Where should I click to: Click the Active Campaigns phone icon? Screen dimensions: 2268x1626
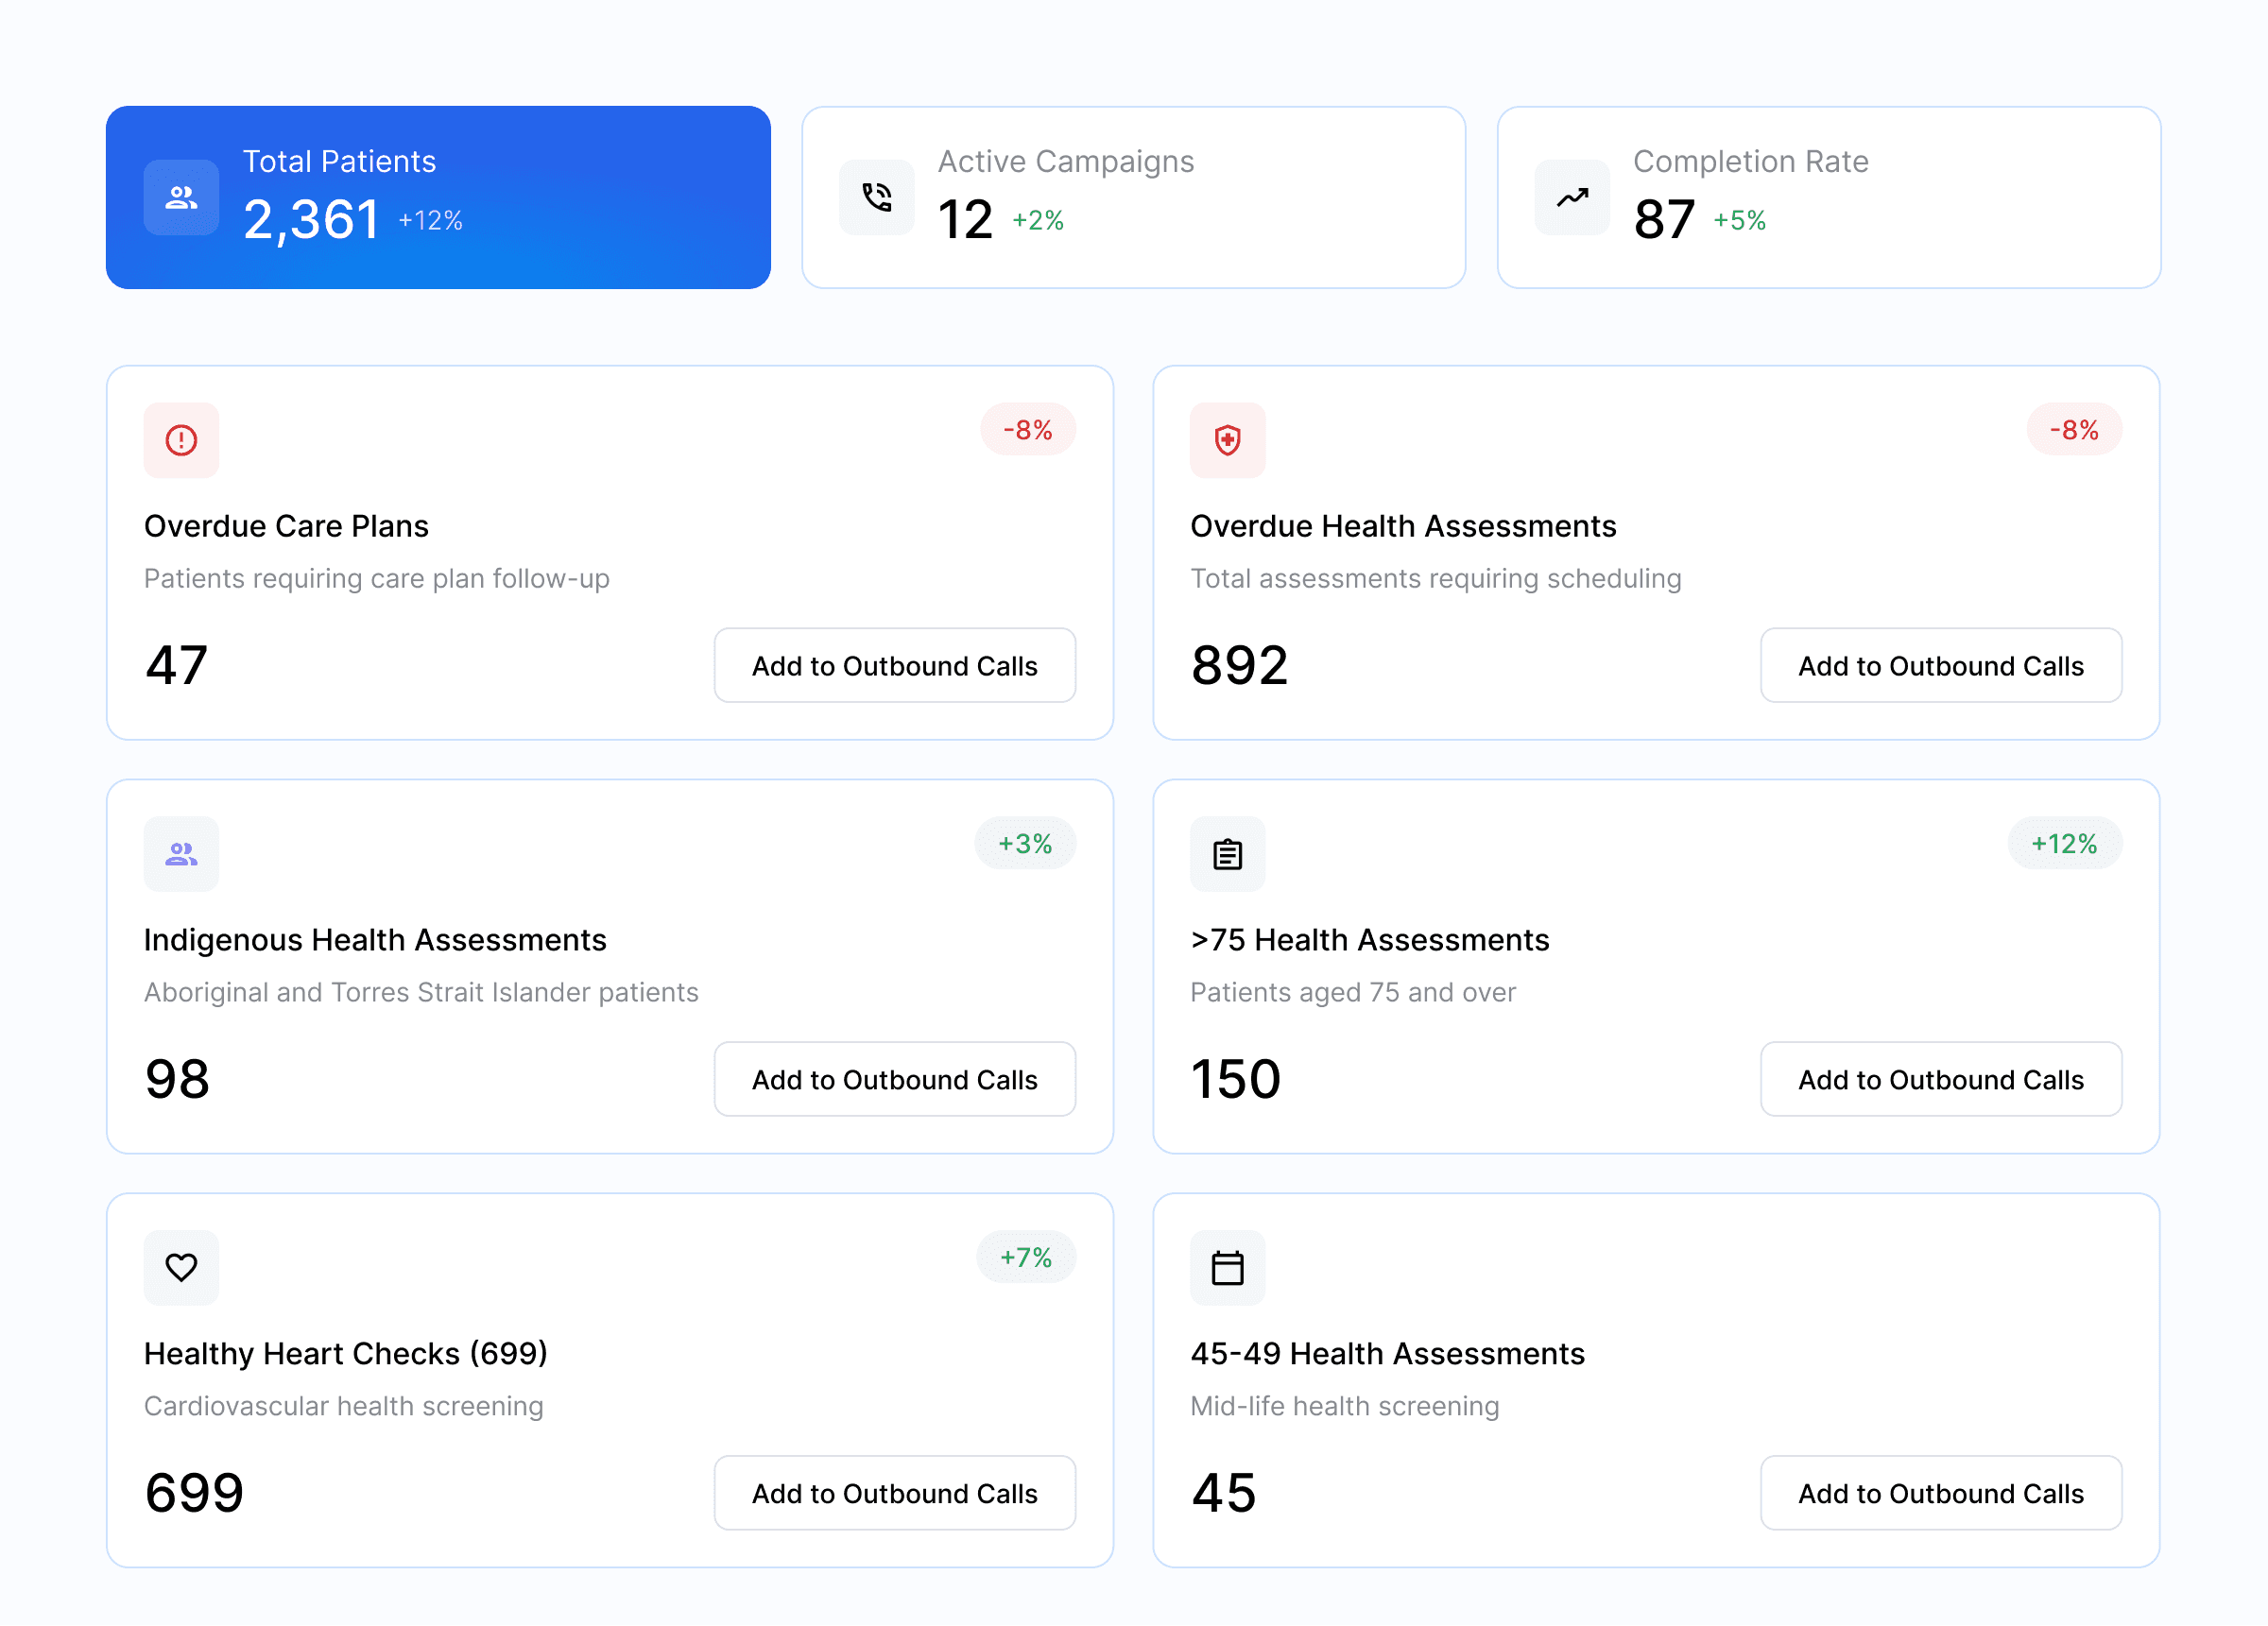click(876, 198)
